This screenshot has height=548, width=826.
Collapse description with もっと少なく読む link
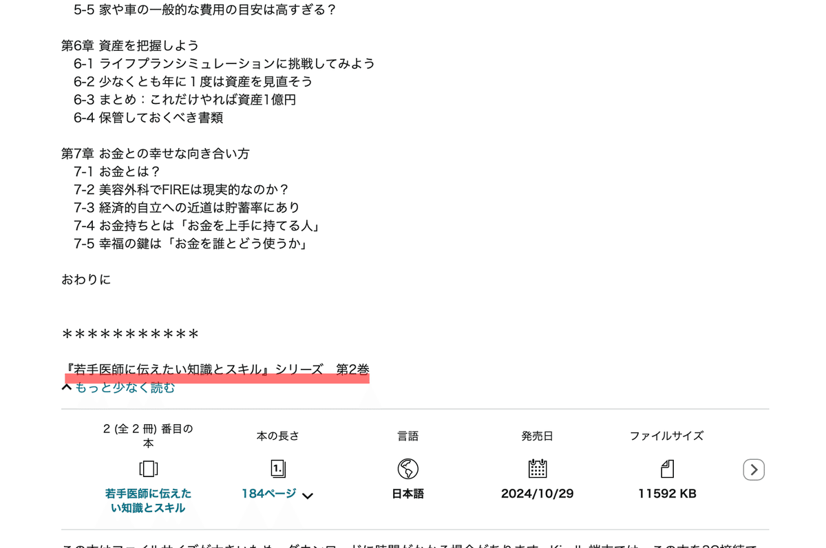pos(125,388)
